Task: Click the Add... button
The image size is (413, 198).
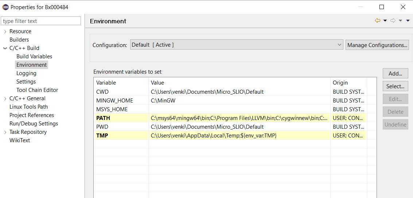Action: [x=395, y=74]
